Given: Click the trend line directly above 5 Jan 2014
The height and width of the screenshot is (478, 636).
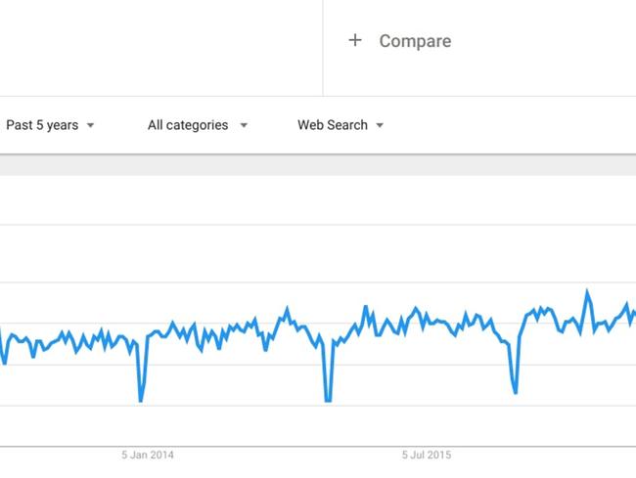Looking at the screenshot, I should pyautogui.click(x=149, y=336).
